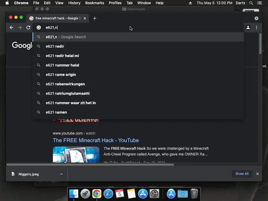This screenshot has height=201, width=268.
Task: Open a new tab with plus button
Action: 95,18
